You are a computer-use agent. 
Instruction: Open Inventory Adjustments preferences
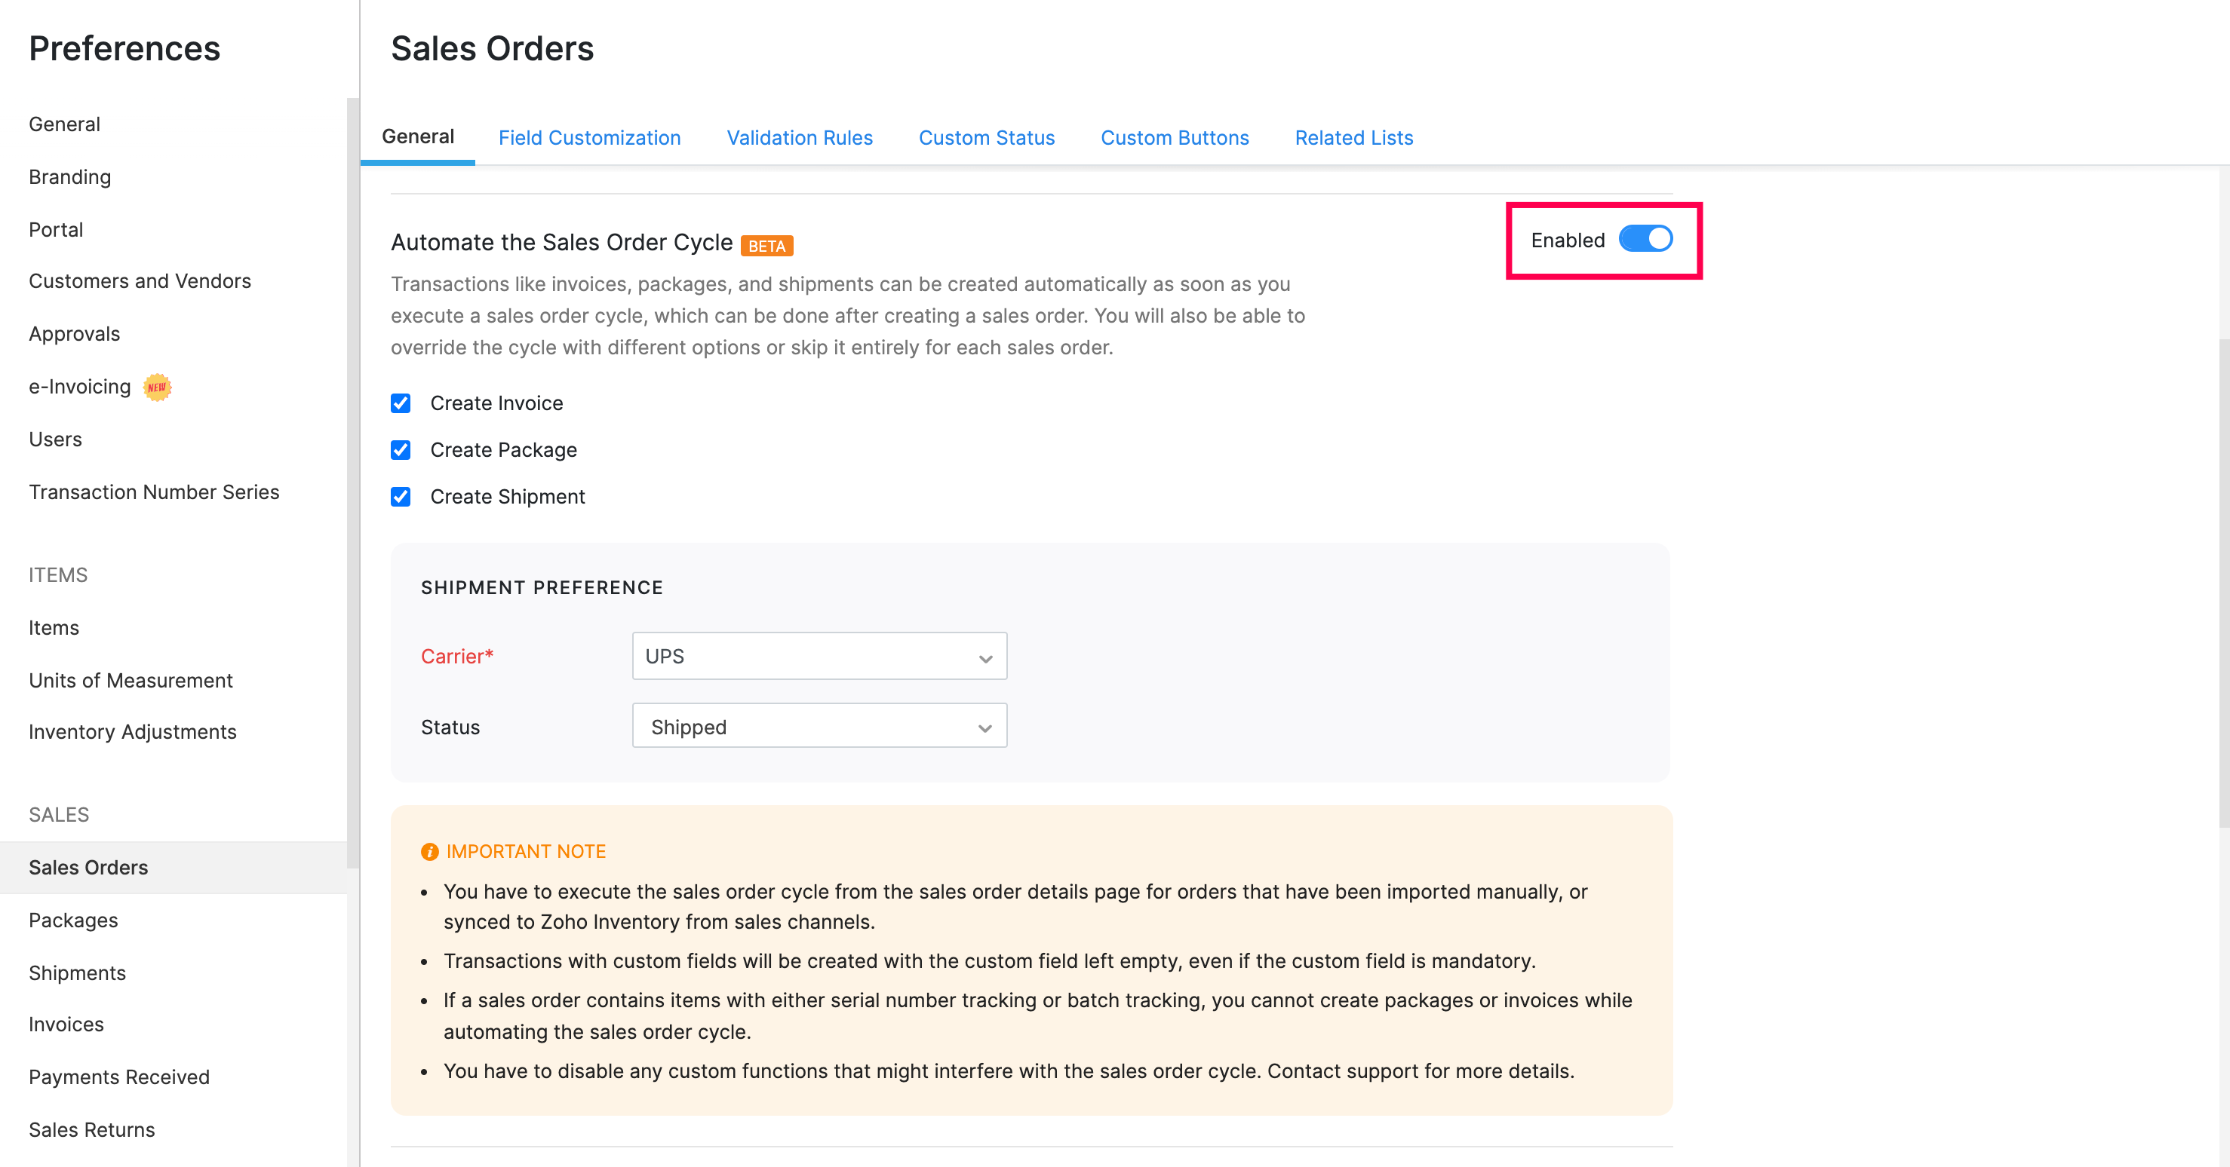click(133, 732)
